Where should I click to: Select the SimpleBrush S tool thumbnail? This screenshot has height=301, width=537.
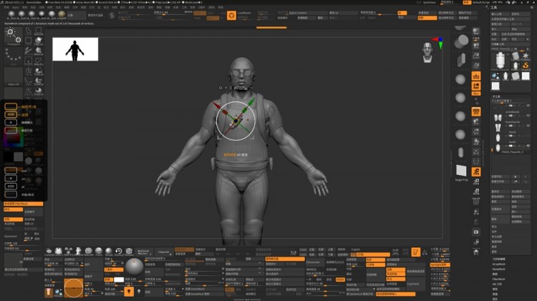(x=526, y=66)
